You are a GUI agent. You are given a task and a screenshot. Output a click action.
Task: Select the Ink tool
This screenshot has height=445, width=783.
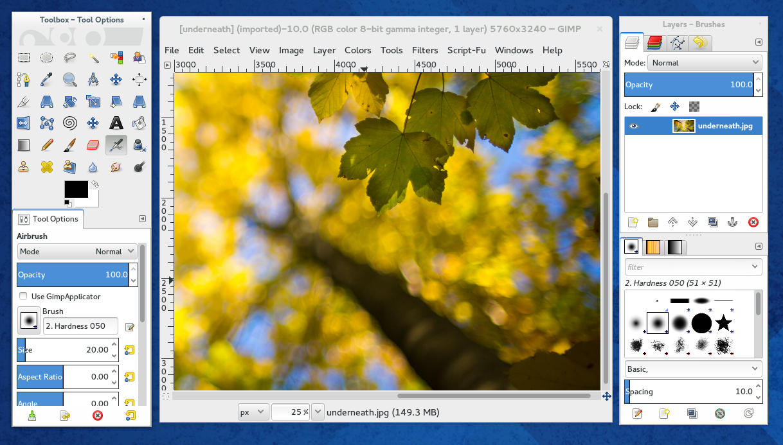pyautogui.click(x=139, y=145)
